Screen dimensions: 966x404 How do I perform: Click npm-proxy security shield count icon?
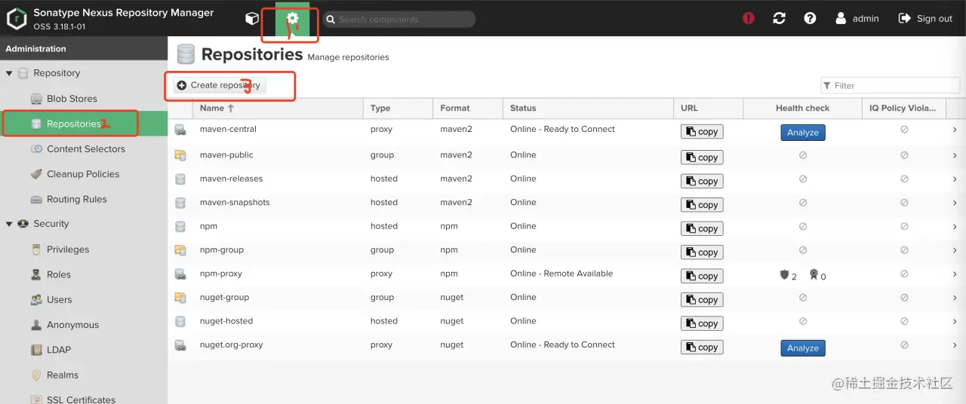coord(784,275)
